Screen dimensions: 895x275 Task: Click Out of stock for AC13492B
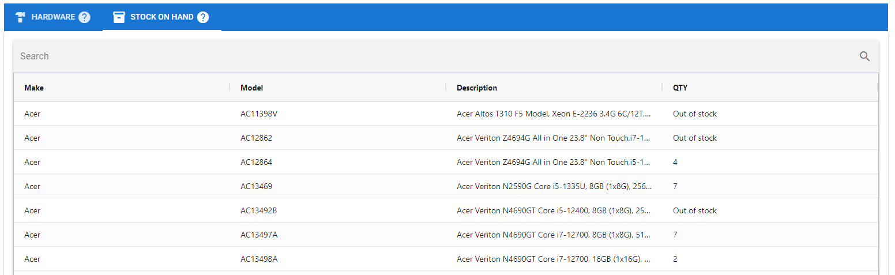[695, 211]
